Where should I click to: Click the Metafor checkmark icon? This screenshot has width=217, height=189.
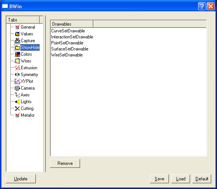point(17,115)
